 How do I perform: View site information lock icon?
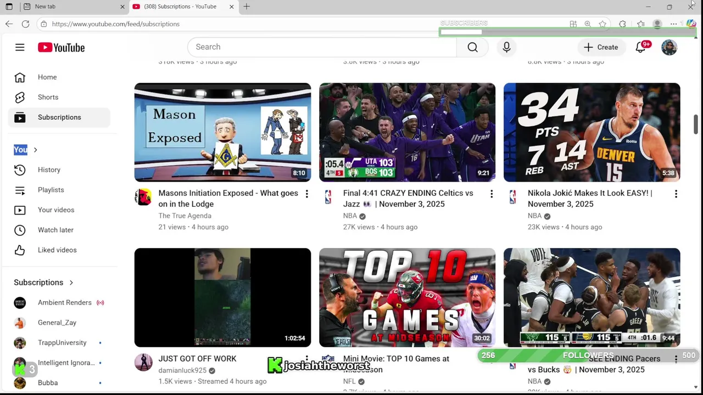43,24
